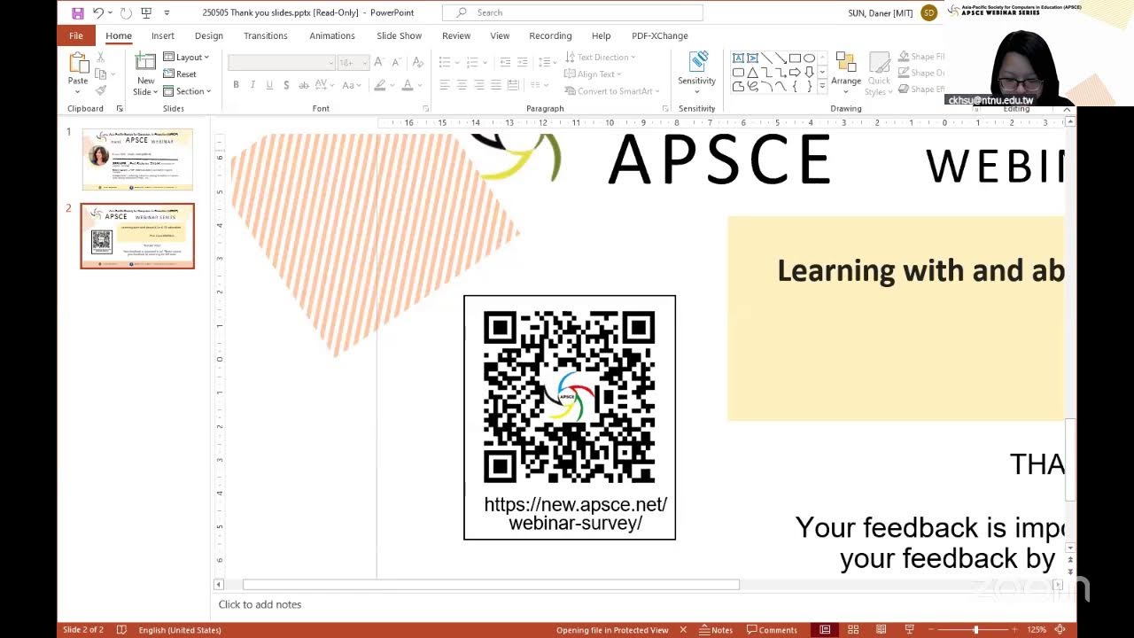Select the Rectangle shape in gallery
The height and width of the screenshot is (638, 1134).
coord(795,58)
